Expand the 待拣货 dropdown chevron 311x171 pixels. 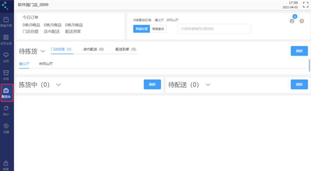click(x=43, y=51)
